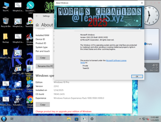
Task: Go to Settings Home via house icon
Action: pyautogui.click(x=37, y=25)
